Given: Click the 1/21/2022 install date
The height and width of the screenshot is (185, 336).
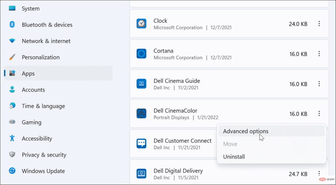Looking at the screenshot, I should pos(208,117).
